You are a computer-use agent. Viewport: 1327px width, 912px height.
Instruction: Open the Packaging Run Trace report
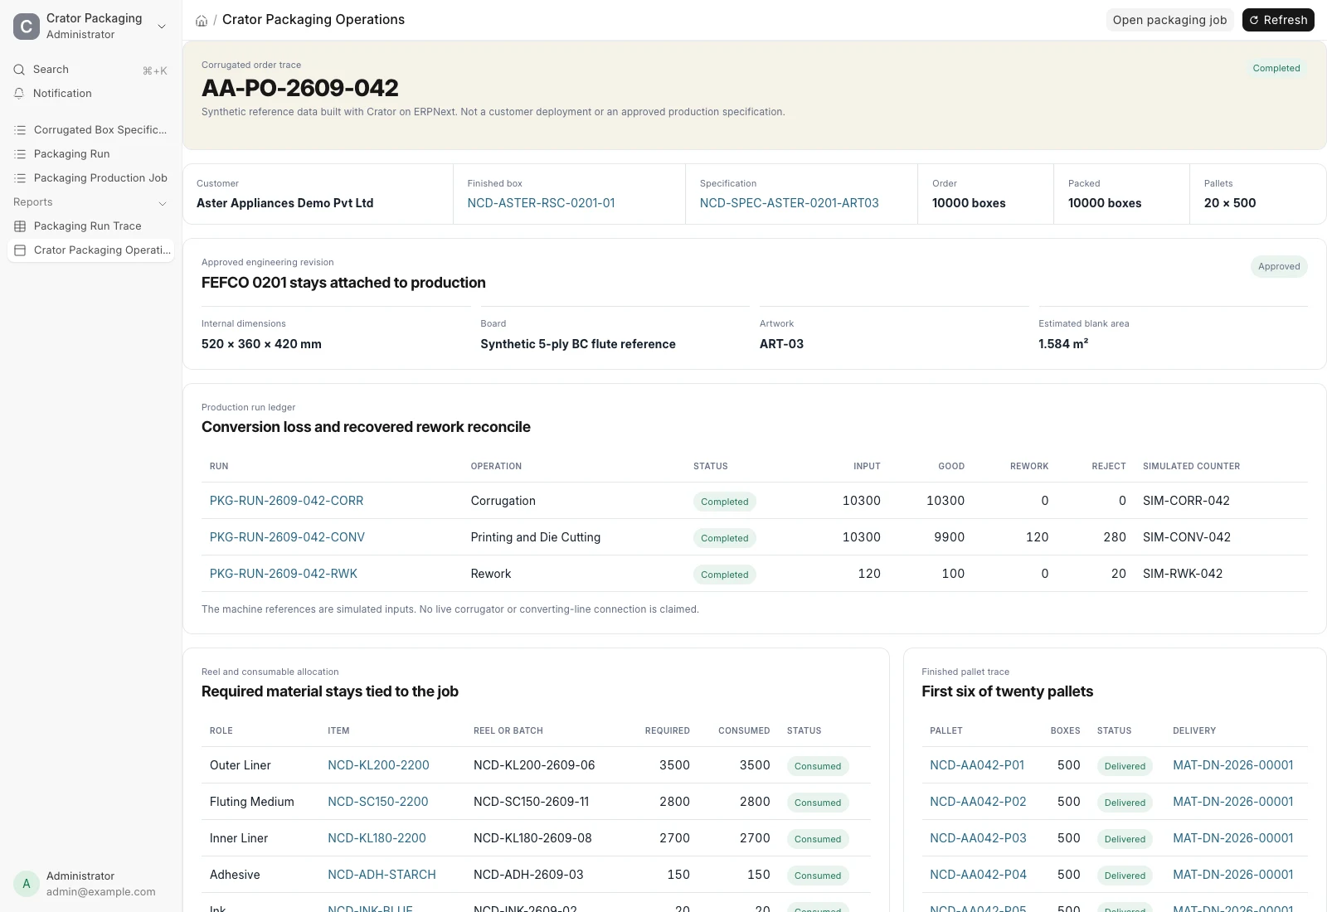[91, 226]
